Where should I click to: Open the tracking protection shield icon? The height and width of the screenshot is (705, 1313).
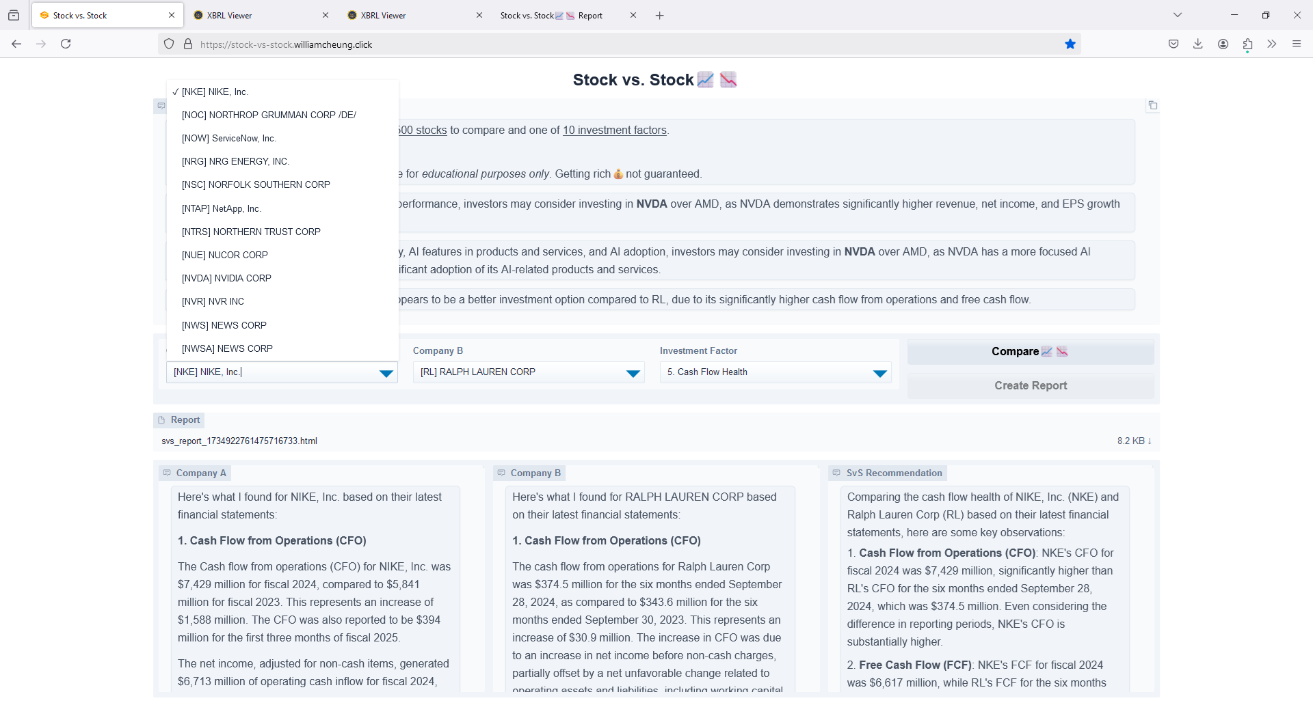tap(169, 44)
